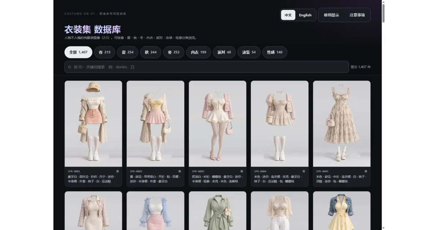Focus the ID and keyword search field
The image size is (439, 230).
pos(207,67)
